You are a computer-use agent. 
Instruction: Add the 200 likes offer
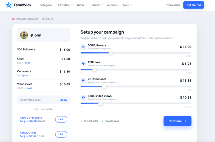point(61,134)
